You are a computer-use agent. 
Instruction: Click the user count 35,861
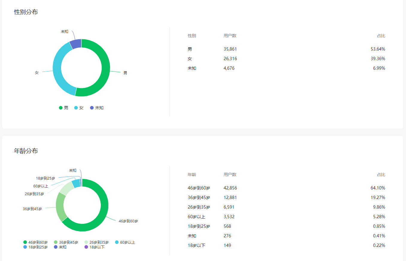tap(230, 49)
